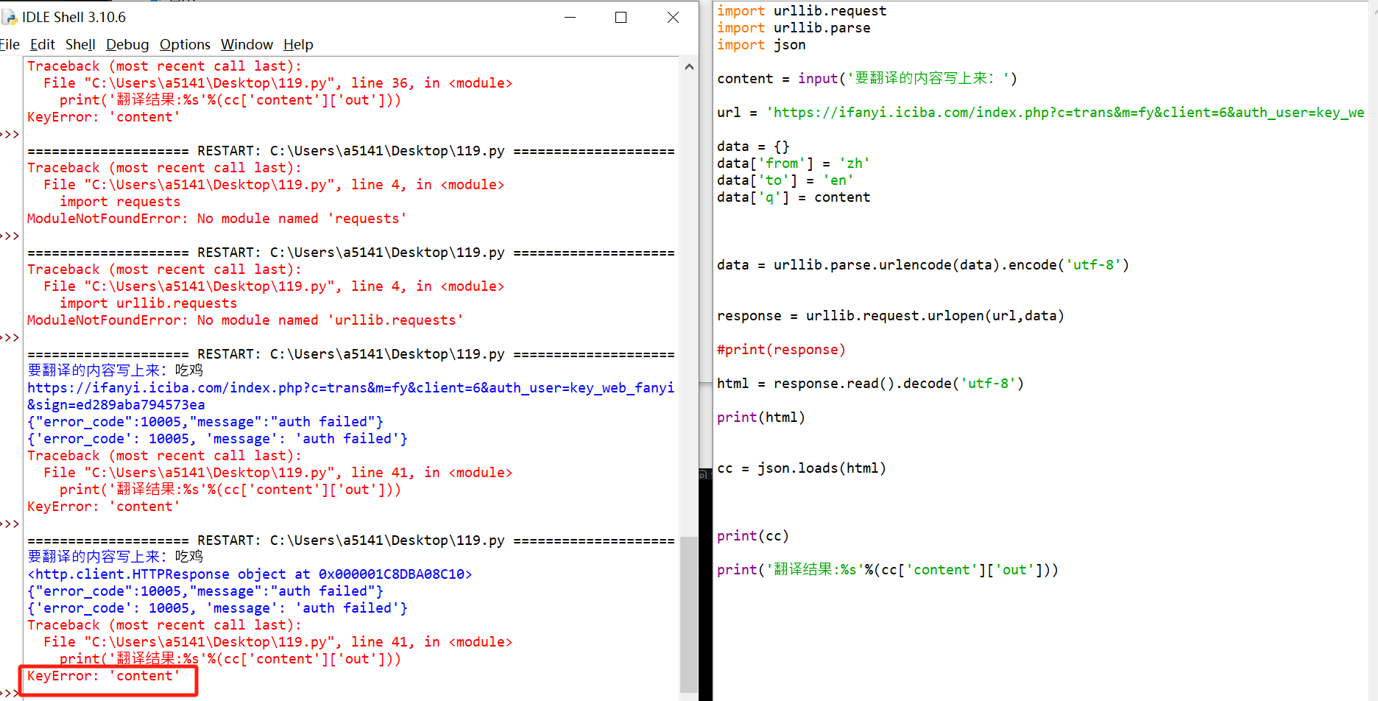Image resolution: width=1378 pixels, height=701 pixels.
Task: Click the first RESTART separator line in shell
Action: click(350, 151)
